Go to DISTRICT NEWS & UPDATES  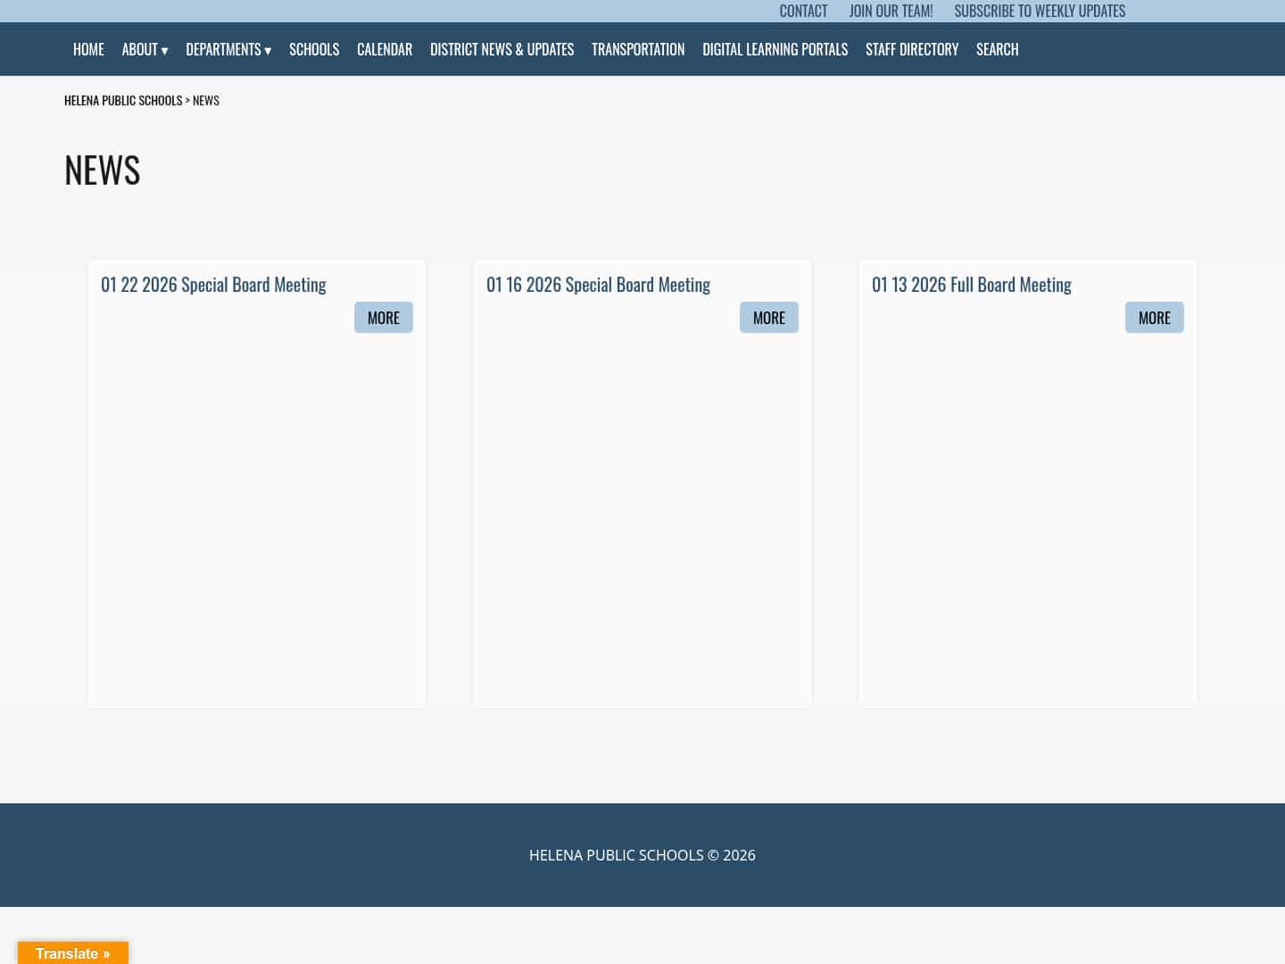pyautogui.click(x=502, y=49)
